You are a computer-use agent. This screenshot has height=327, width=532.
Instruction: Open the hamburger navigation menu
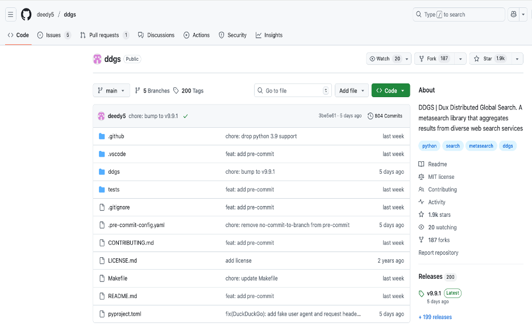point(11,15)
